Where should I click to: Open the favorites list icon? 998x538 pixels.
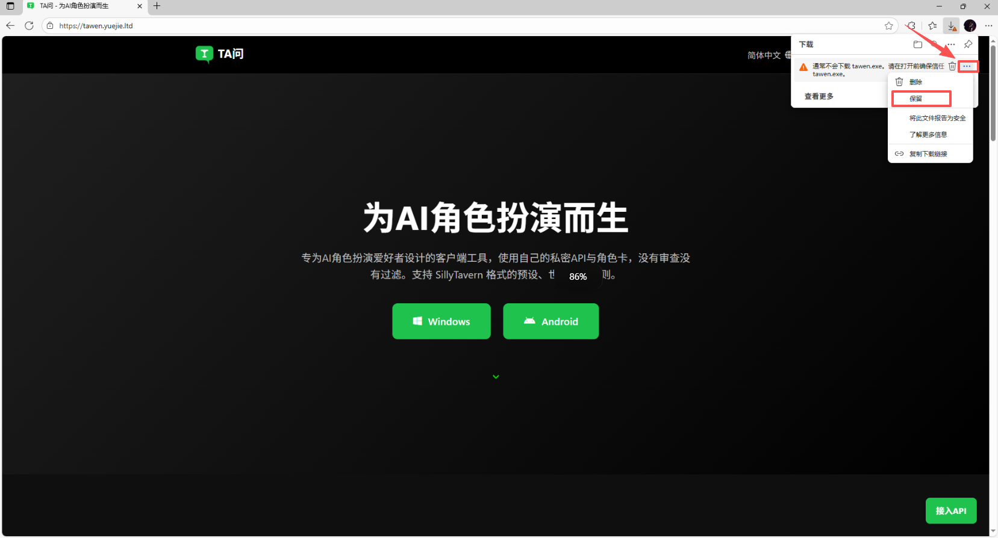932,26
